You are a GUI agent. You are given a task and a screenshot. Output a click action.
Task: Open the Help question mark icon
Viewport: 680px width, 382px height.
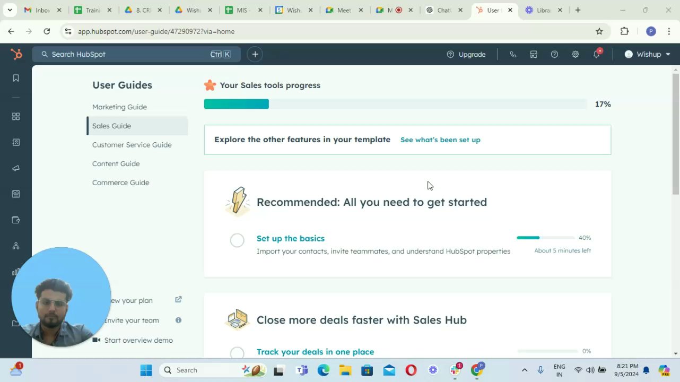[554, 54]
